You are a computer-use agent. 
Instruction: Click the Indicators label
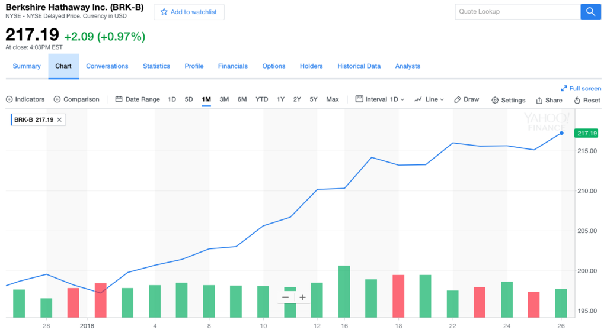[x=30, y=99]
